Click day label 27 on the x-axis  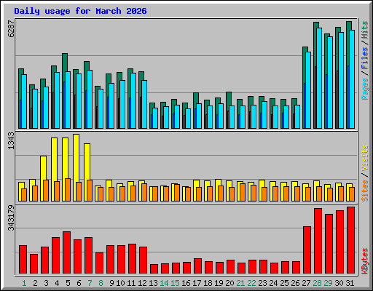coord(306,283)
